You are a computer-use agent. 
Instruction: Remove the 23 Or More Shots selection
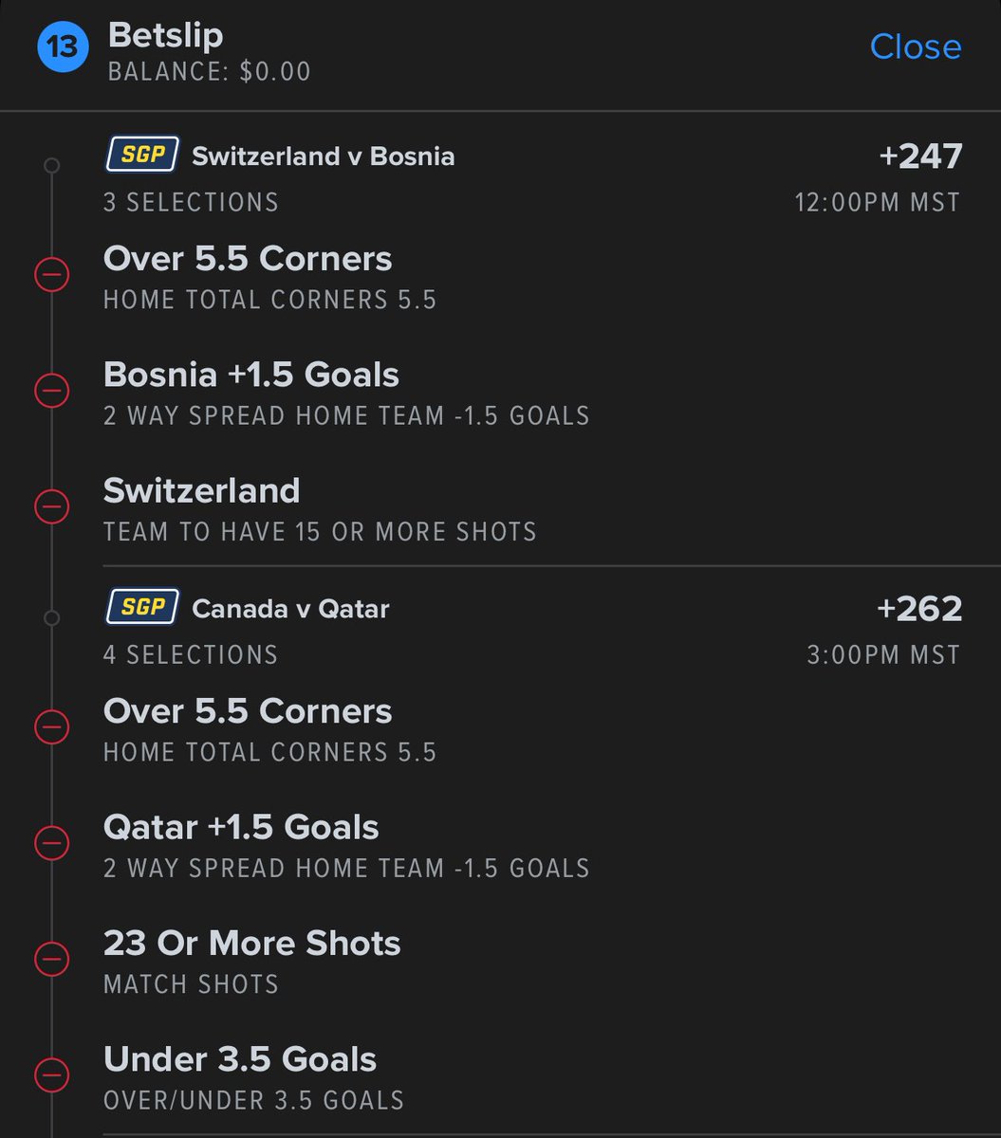pyautogui.click(x=52, y=959)
